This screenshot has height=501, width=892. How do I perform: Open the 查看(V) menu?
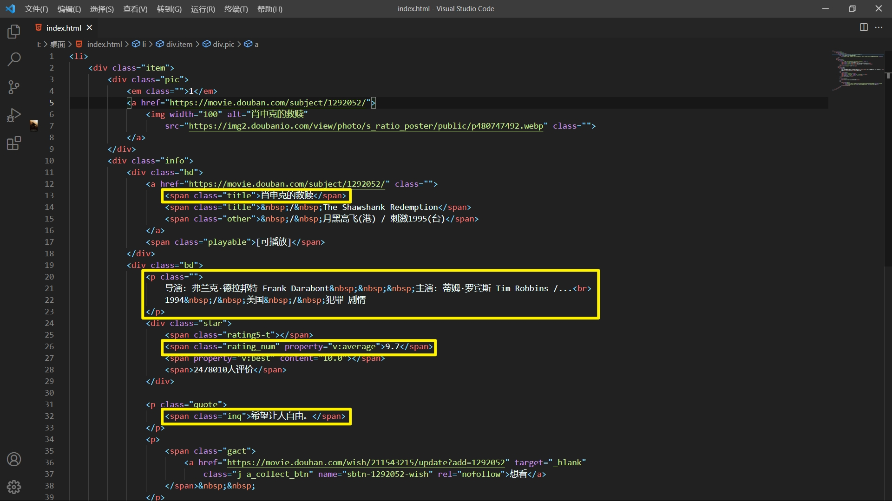pyautogui.click(x=135, y=9)
